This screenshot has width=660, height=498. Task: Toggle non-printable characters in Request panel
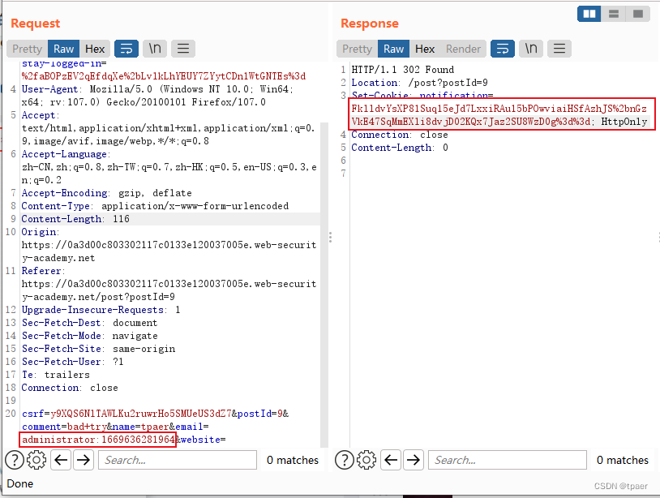point(155,49)
